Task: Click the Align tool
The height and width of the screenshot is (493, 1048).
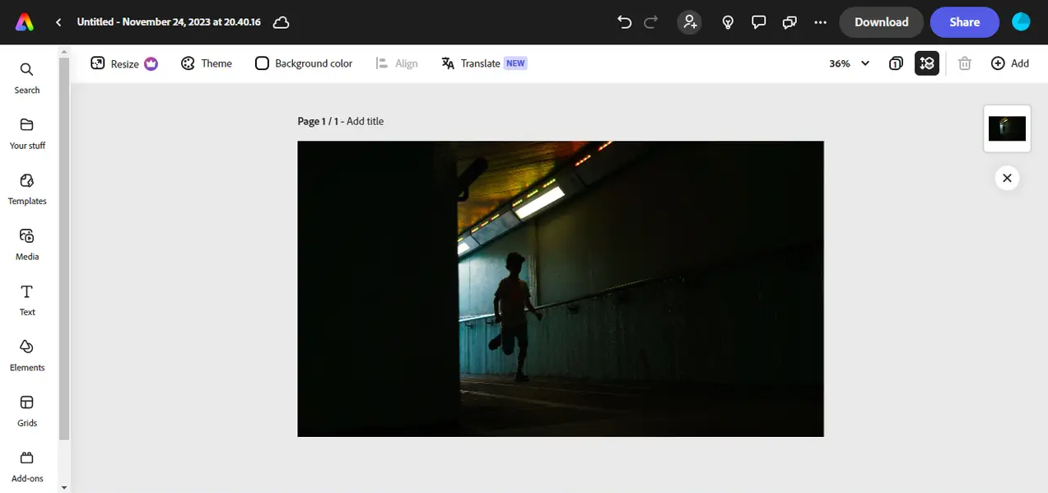Action: (x=397, y=63)
